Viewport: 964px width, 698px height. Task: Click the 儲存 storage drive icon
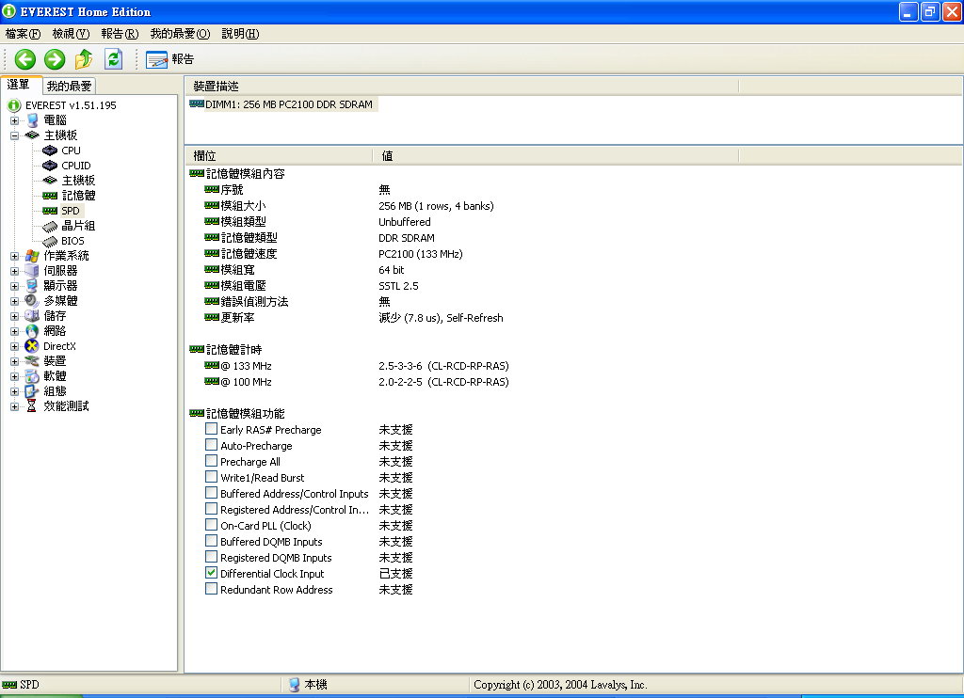tap(32, 316)
